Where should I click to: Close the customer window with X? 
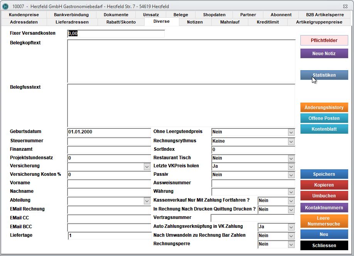coord(345,7)
